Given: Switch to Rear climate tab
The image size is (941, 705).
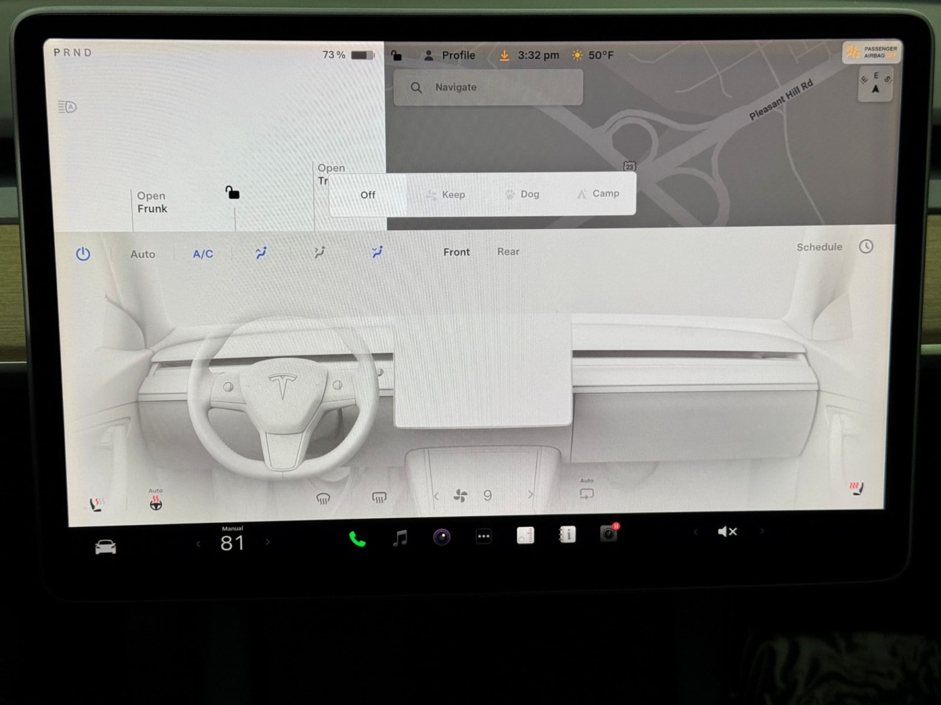Looking at the screenshot, I should (x=508, y=251).
